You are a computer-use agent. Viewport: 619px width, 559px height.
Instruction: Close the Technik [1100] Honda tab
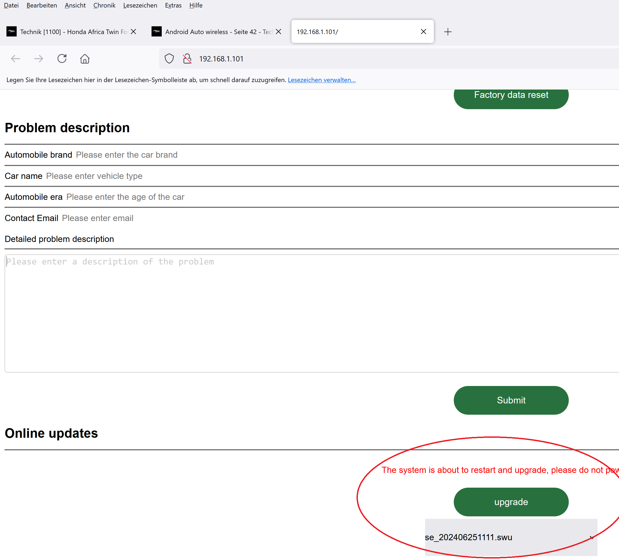click(x=133, y=32)
